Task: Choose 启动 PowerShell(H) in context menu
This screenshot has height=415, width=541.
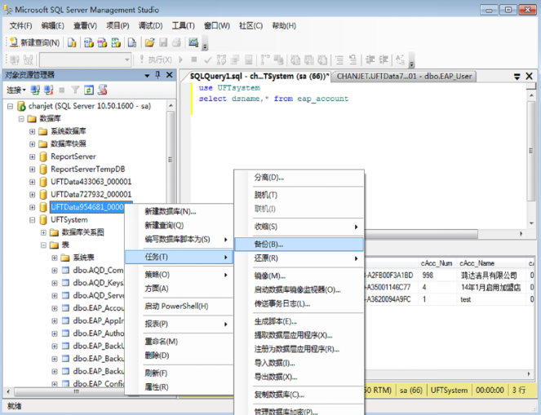Action: pyautogui.click(x=179, y=307)
